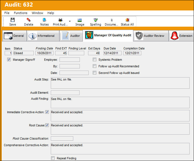Click the Ext Days field
194x161 pixels.
click(x=94, y=53)
